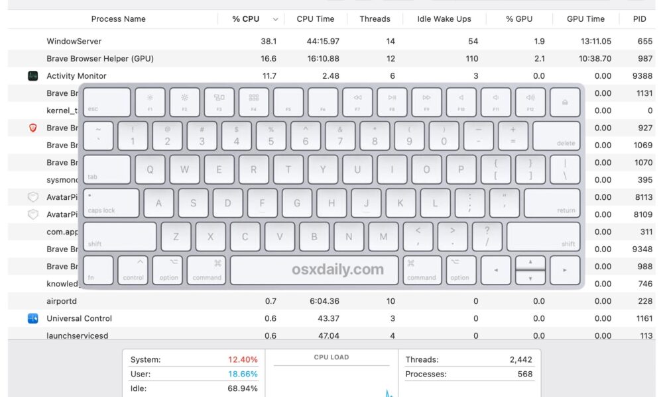Viewport: 663px width, 397px height.
Task: Select the WindowServer process name
Action: pos(74,41)
